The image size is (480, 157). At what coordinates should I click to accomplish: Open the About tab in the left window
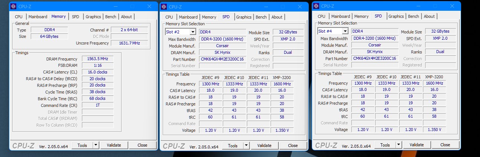coord(126,17)
